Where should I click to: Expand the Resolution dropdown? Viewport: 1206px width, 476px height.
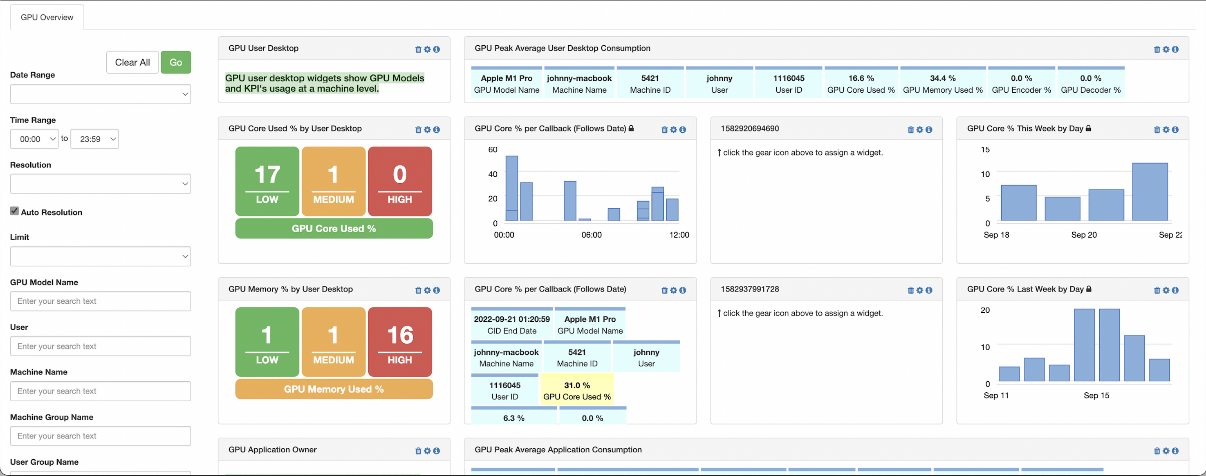coord(100,184)
